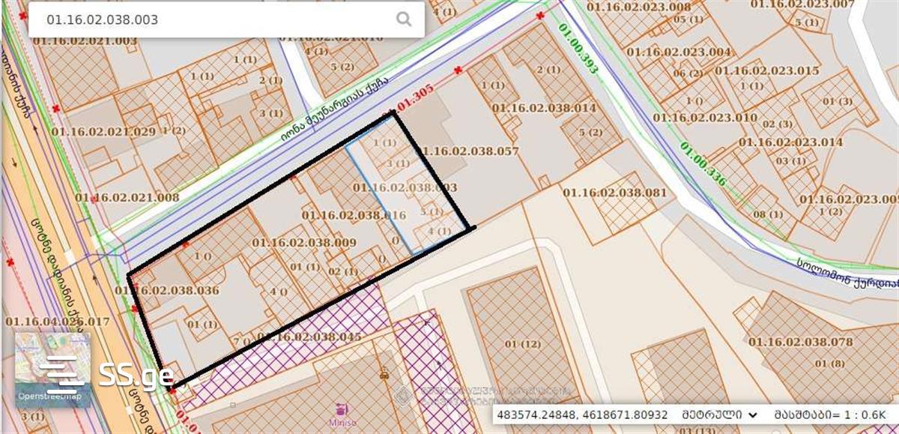Click the magnifier search icon

pos(404,19)
